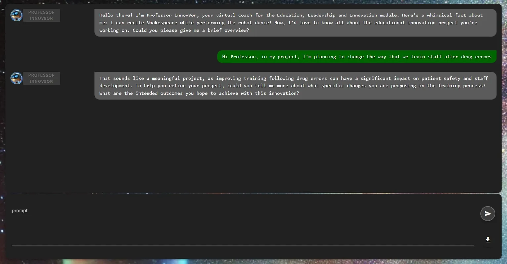Click the download arrow below the send button

(x=488, y=240)
